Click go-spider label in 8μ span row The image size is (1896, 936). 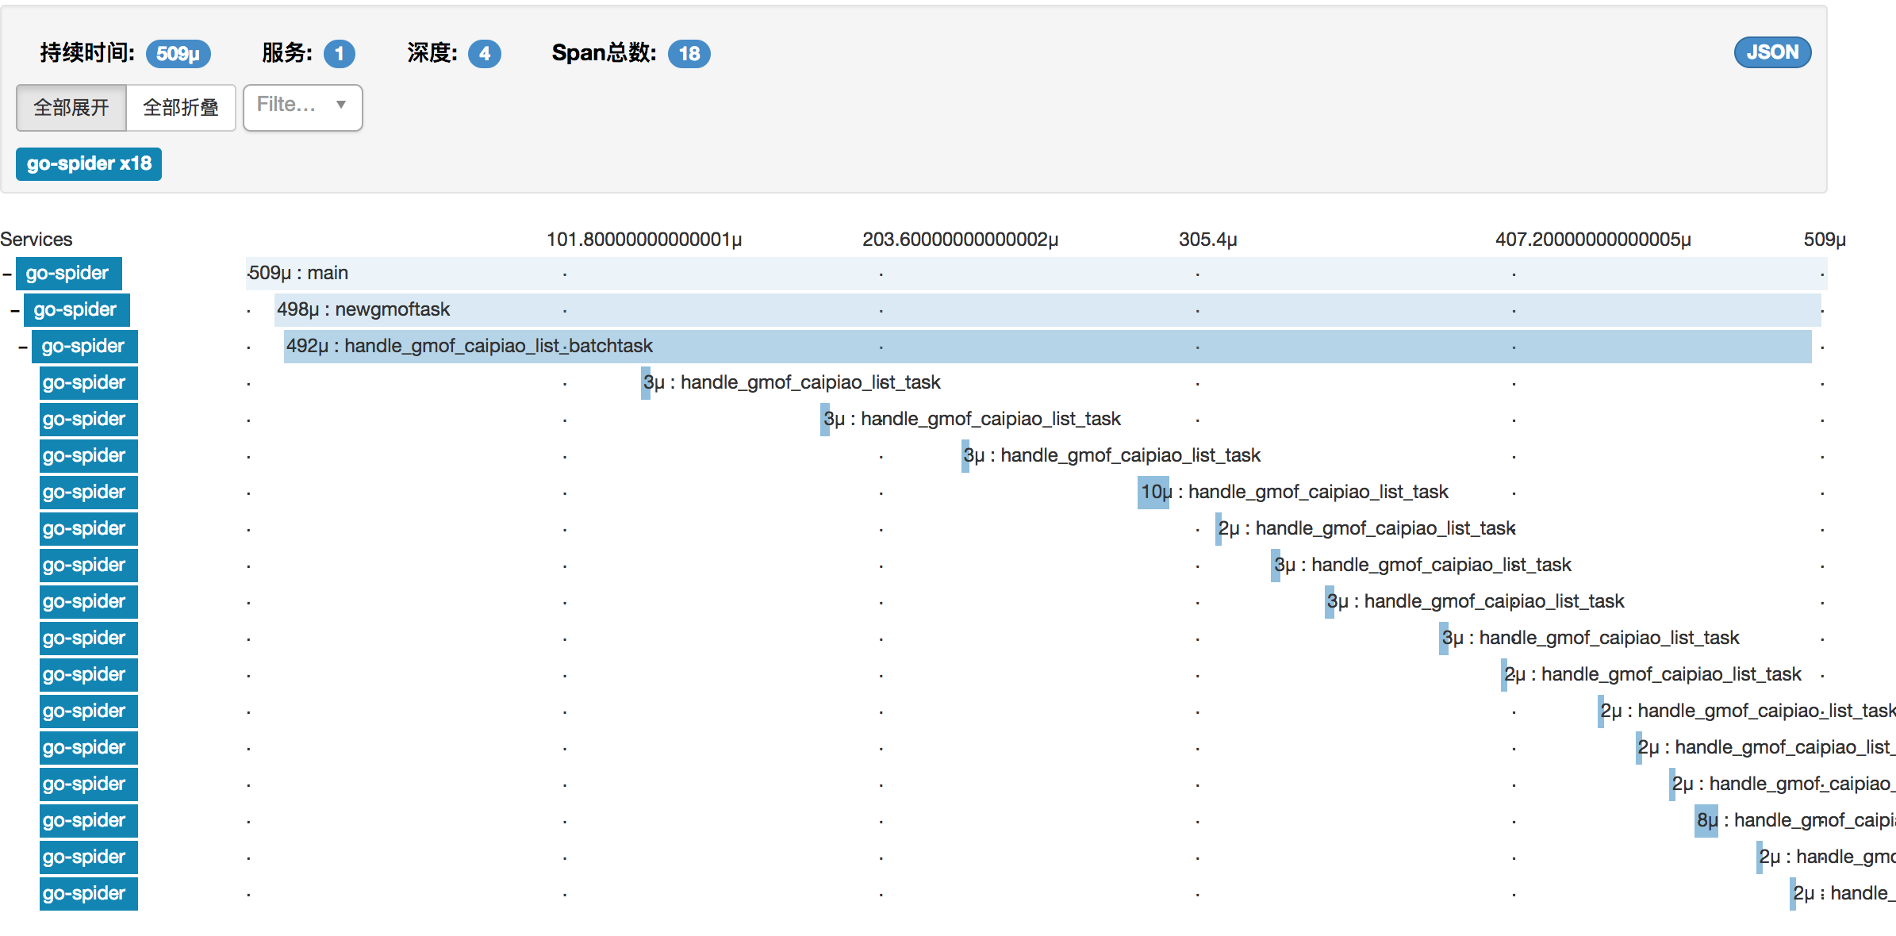[89, 820]
